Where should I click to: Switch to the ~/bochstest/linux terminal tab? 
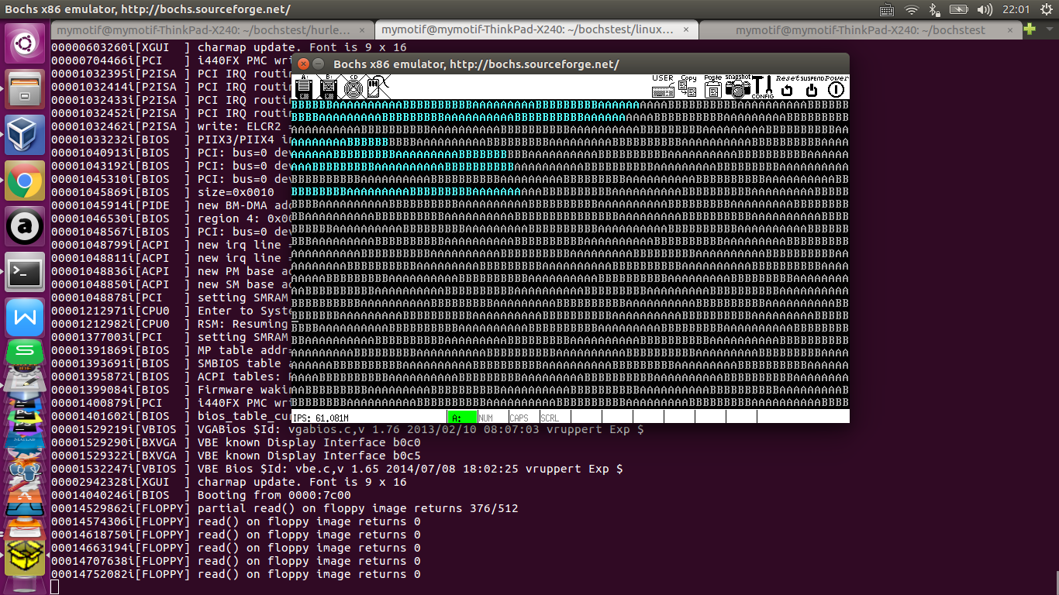pyautogui.click(x=536, y=29)
